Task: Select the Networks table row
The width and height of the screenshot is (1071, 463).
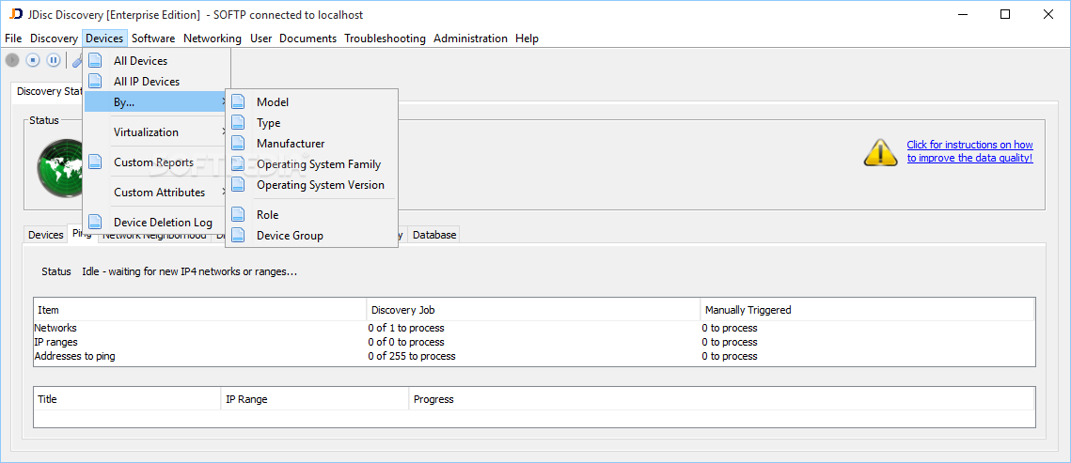Action: pyautogui.click(x=534, y=328)
